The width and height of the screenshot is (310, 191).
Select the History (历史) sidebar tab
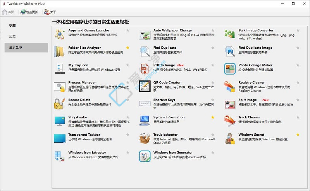tap(26, 36)
